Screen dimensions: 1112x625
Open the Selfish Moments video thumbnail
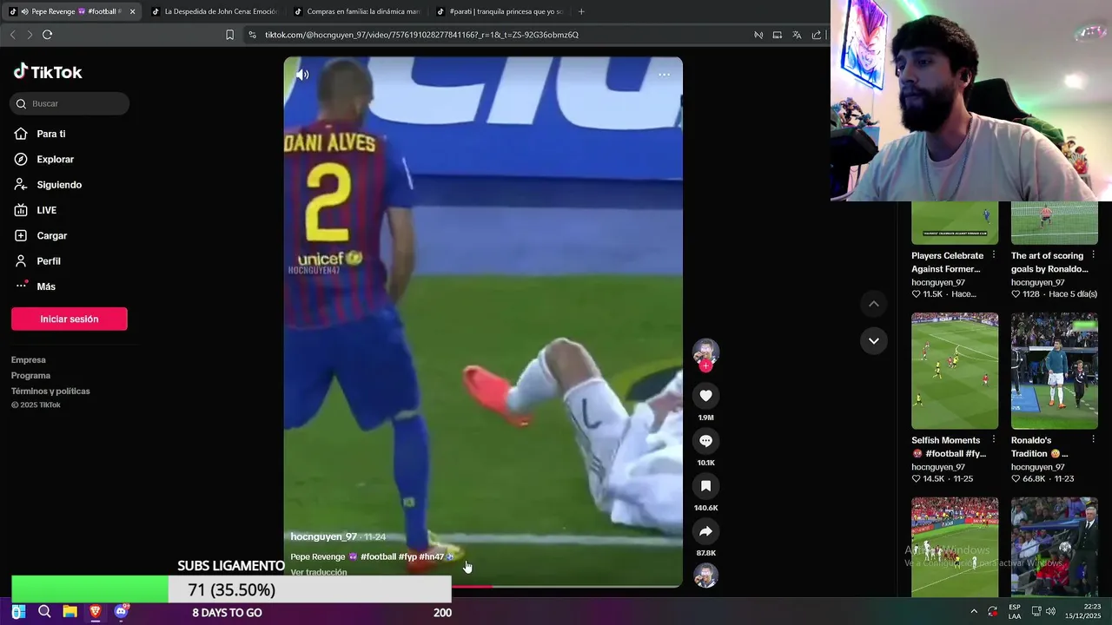click(955, 371)
